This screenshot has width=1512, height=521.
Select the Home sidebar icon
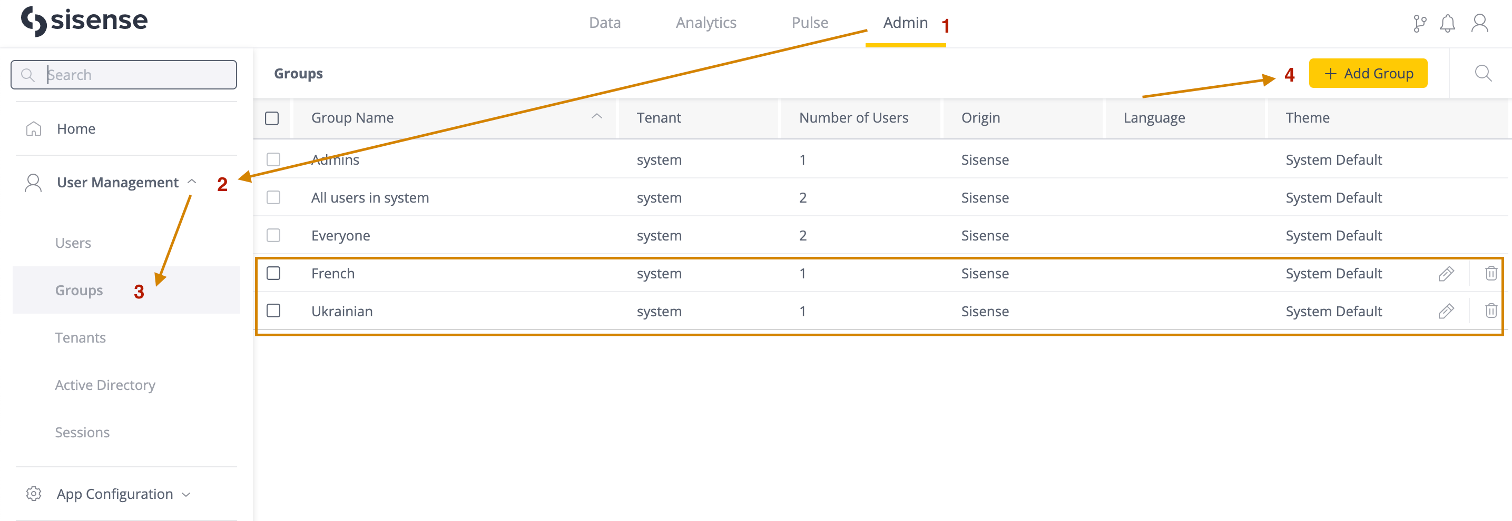[34, 128]
